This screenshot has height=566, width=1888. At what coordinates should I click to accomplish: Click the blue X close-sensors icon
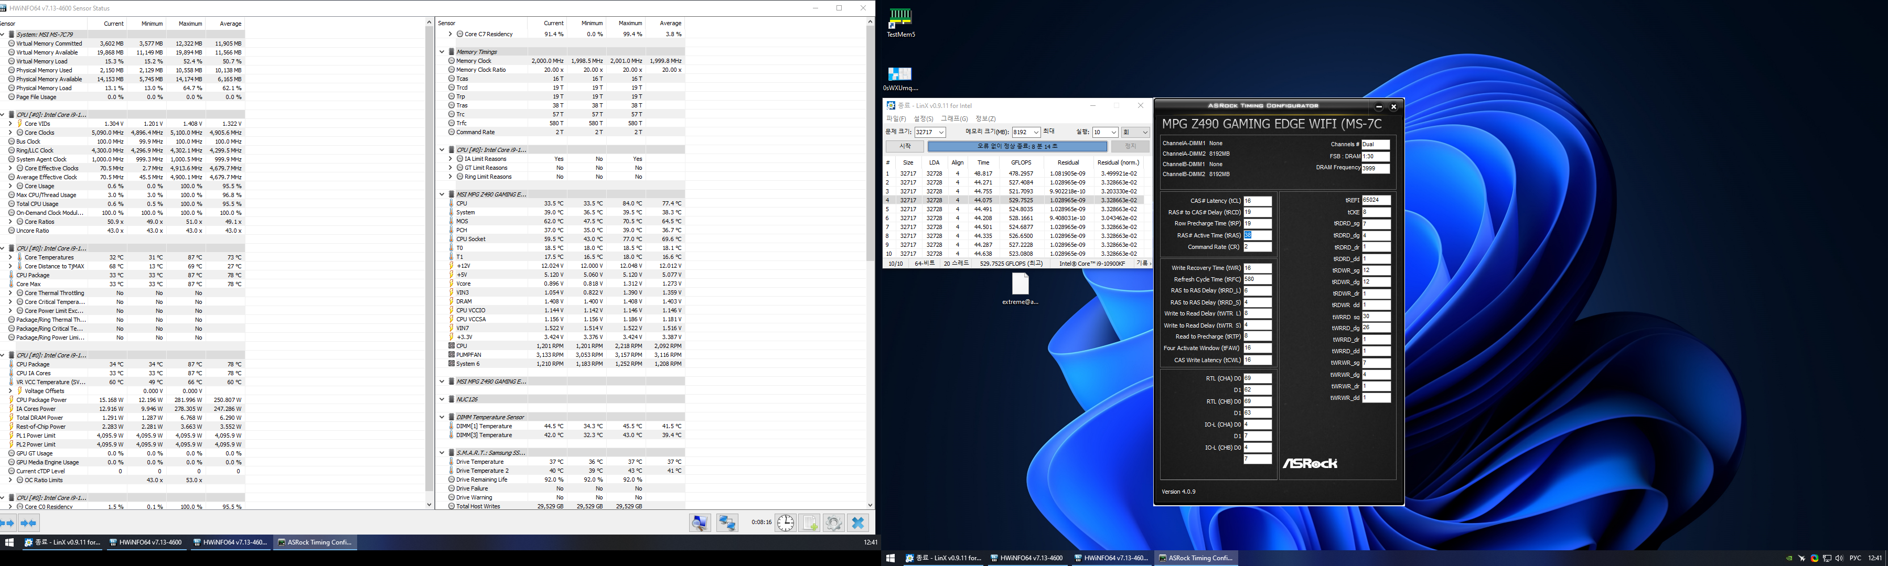click(x=858, y=523)
